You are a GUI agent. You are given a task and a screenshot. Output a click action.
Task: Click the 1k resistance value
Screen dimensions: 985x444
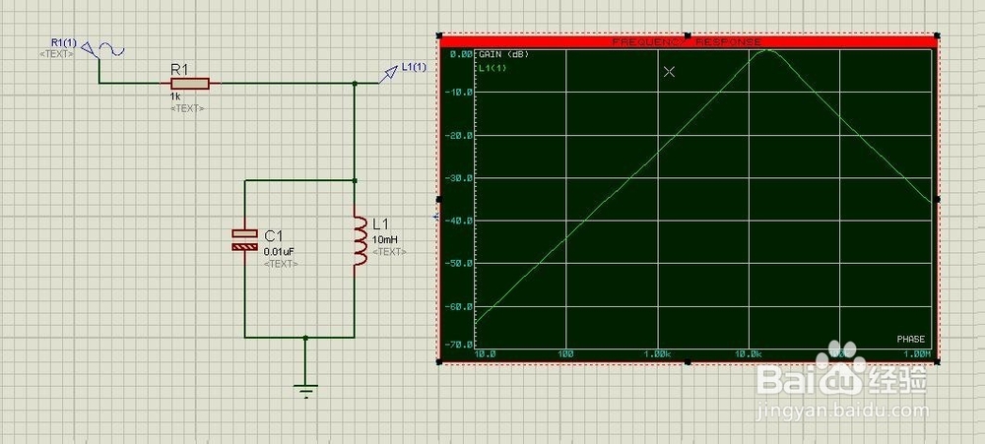(x=175, y=97)
